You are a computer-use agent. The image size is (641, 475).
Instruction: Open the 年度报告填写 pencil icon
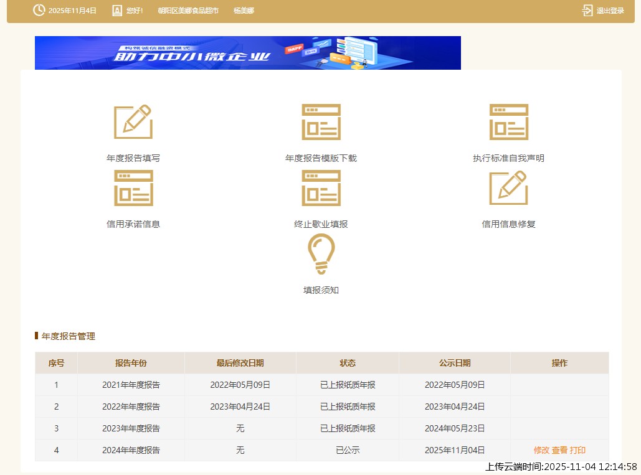coord(133,122)
